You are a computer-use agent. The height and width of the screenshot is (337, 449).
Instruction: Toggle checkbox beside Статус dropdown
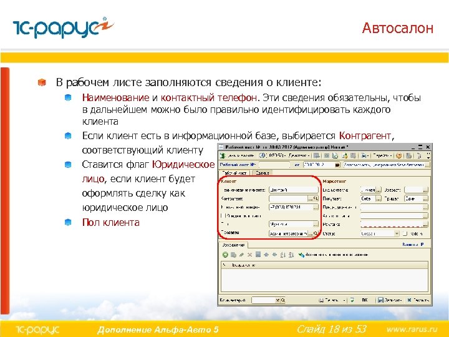click(405, 233)
